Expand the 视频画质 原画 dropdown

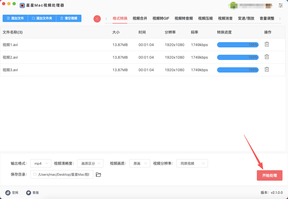click(x=140, y=163)
